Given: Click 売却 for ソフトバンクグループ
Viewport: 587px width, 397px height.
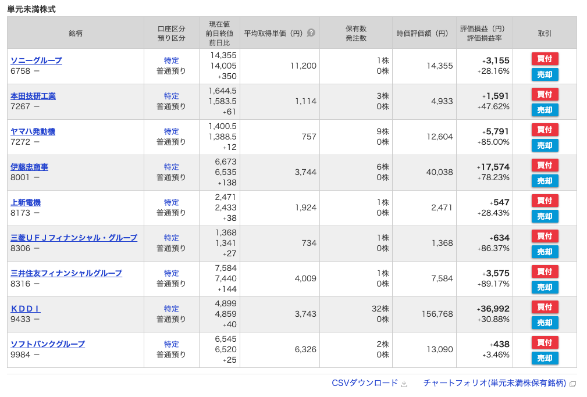Looking at the screenshot, I should point(545,359).
